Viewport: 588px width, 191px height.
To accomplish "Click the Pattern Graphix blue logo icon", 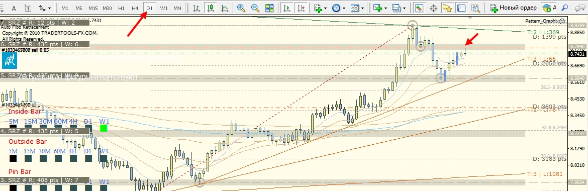I will click(x=10, y=61).
